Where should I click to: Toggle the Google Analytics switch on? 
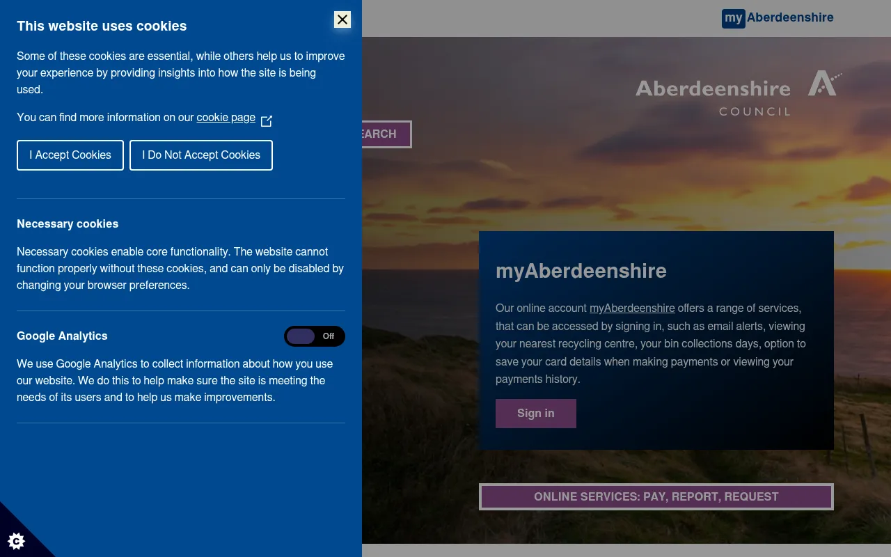(315, 336)
